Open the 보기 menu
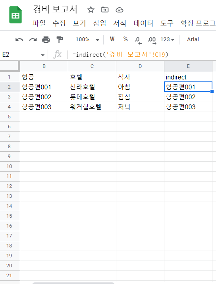The width and height of the screenshot is (216, 284). (79, 23)
